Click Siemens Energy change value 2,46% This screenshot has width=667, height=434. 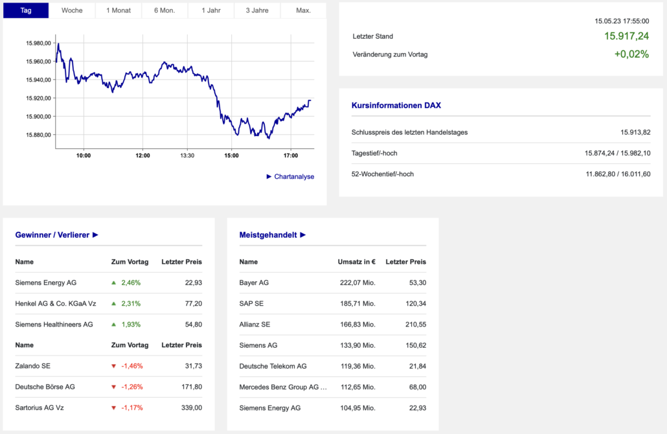pyautogui.click(x=131, y=282)
